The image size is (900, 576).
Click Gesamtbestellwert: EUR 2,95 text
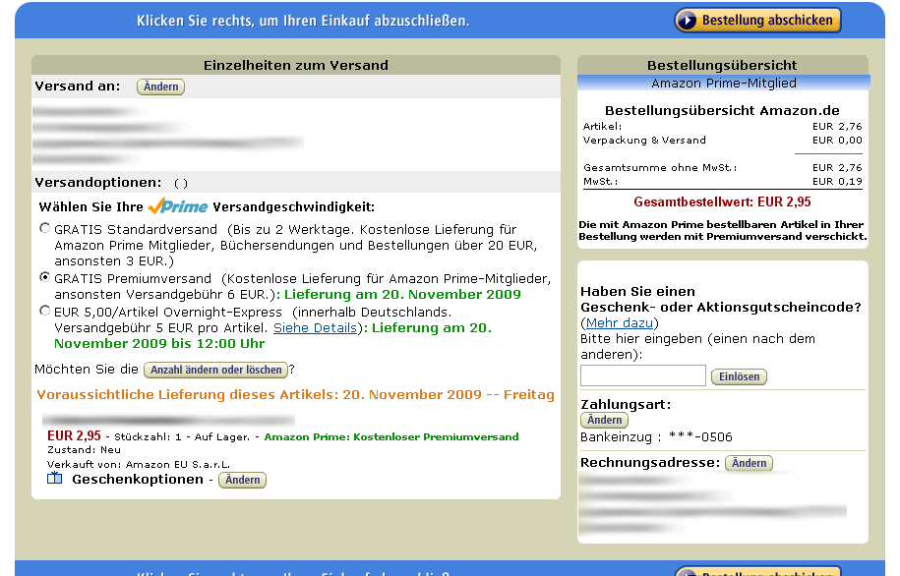tap(722, 202)
